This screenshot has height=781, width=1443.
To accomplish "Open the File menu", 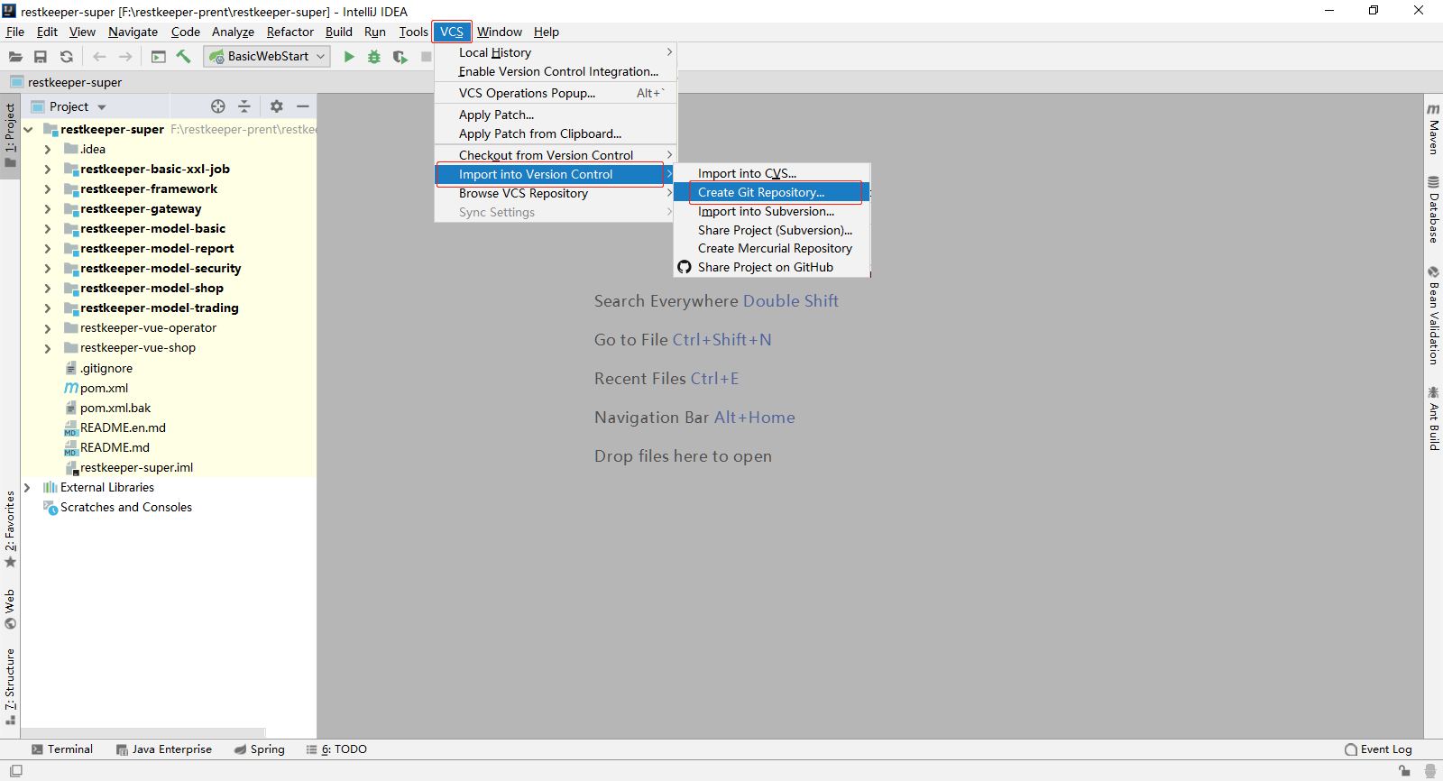I will pyautogui.click(x=15, y=32).
